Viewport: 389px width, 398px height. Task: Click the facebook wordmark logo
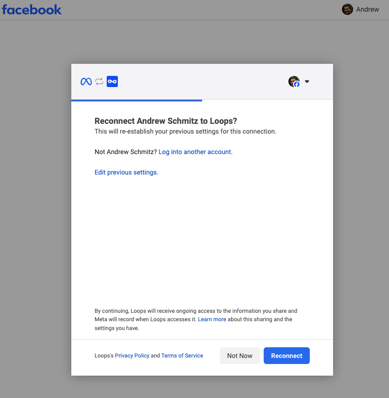click(x=31, y=9)
